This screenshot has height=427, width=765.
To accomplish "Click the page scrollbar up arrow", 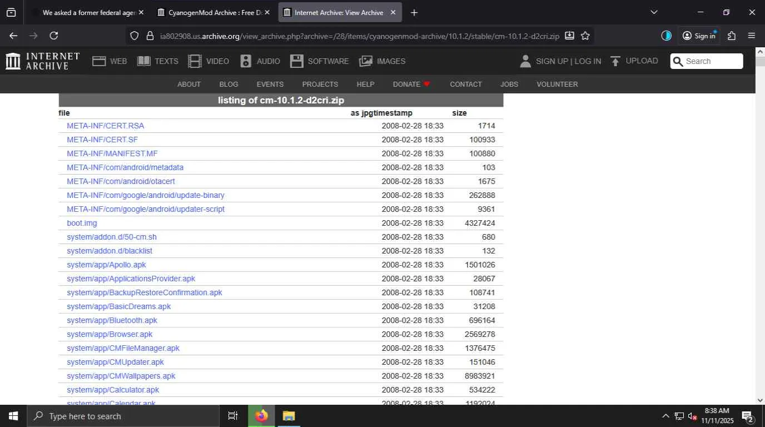I will pos(760,52).
